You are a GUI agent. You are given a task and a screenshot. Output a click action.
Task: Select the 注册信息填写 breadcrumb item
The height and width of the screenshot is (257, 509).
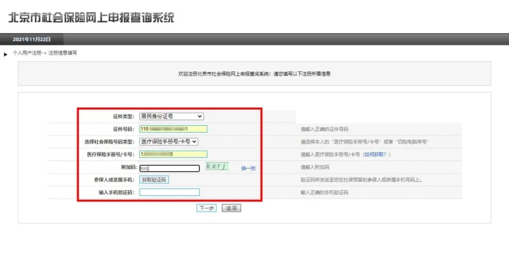coord(63,53)
